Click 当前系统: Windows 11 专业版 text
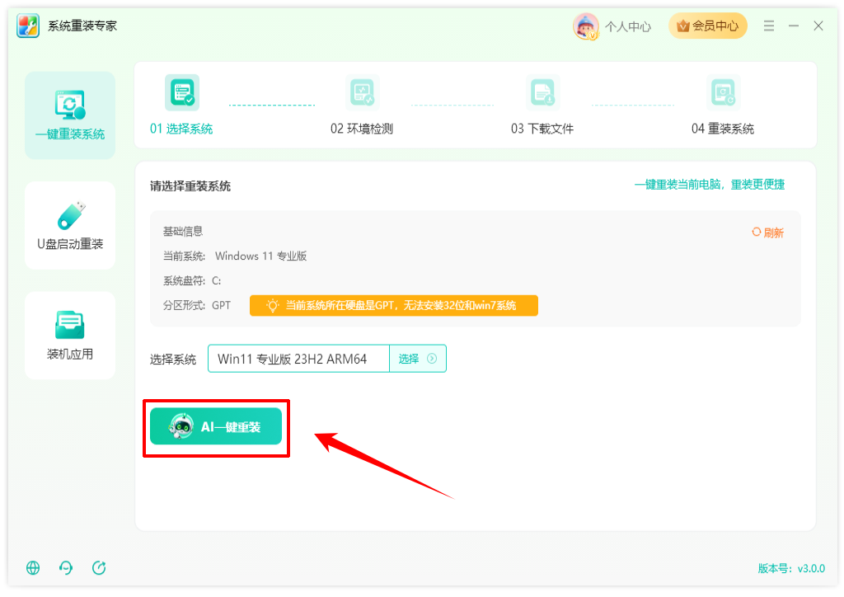The image size is (844, 597). click(x=235, y=256)
